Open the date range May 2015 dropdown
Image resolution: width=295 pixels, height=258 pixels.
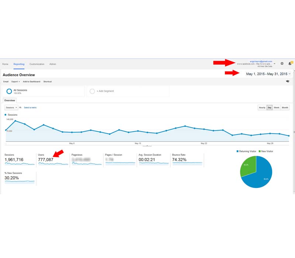coord(268,74)
